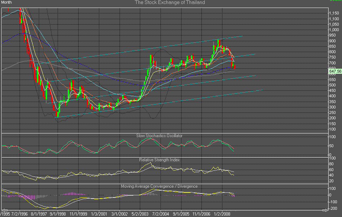Click the 450 price axis label

coord(333,90)
